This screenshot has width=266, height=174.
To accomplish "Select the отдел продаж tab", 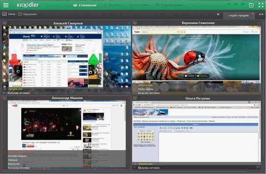I will [239, 15].
